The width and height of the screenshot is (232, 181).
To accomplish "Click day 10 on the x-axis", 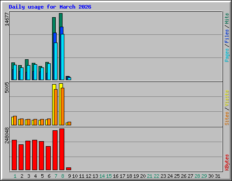I will coord(75,176).
